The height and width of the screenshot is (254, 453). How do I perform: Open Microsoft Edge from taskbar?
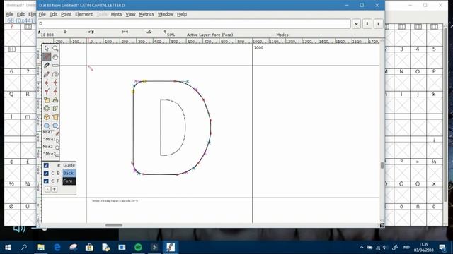[x=57, y=248]
